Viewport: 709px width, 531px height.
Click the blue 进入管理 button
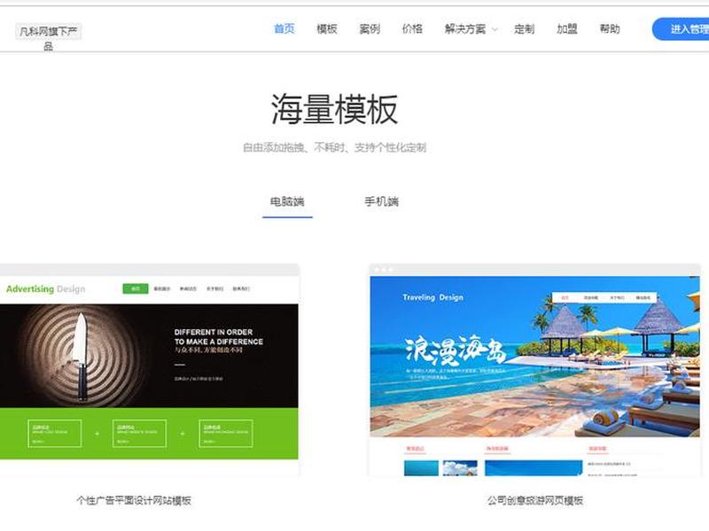681,29
